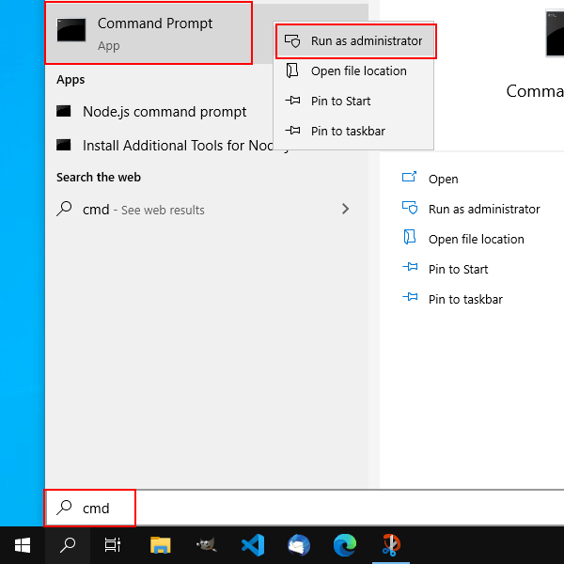The image size is (564, 564).
Task: Click the blue Pin to Start icon
Action: click(410, 267)
